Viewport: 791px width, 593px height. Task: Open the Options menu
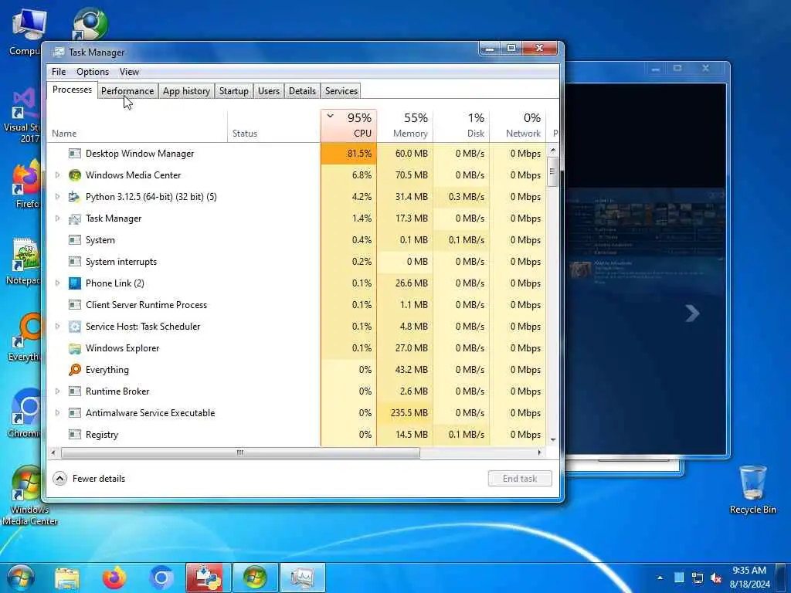pyautogui.click(x=93, y=72)
